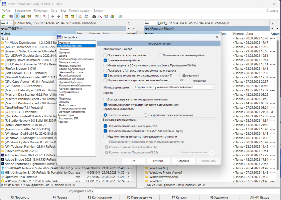Launch the Multi-rename tool icon

pos(100,16)
